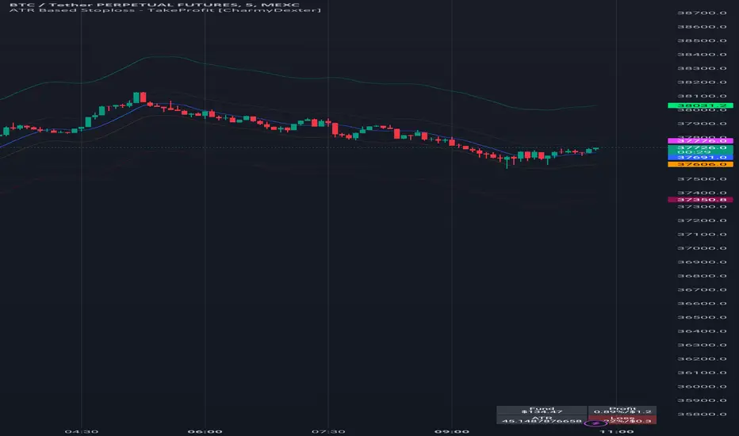Click the Profit 0.89% table cell

point(622,410)
